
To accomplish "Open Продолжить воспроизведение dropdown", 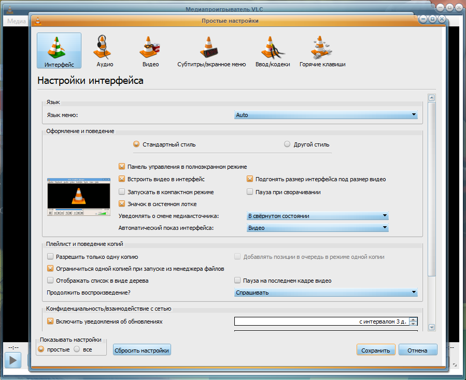I will pyautogui.click(x=326, y=293).
